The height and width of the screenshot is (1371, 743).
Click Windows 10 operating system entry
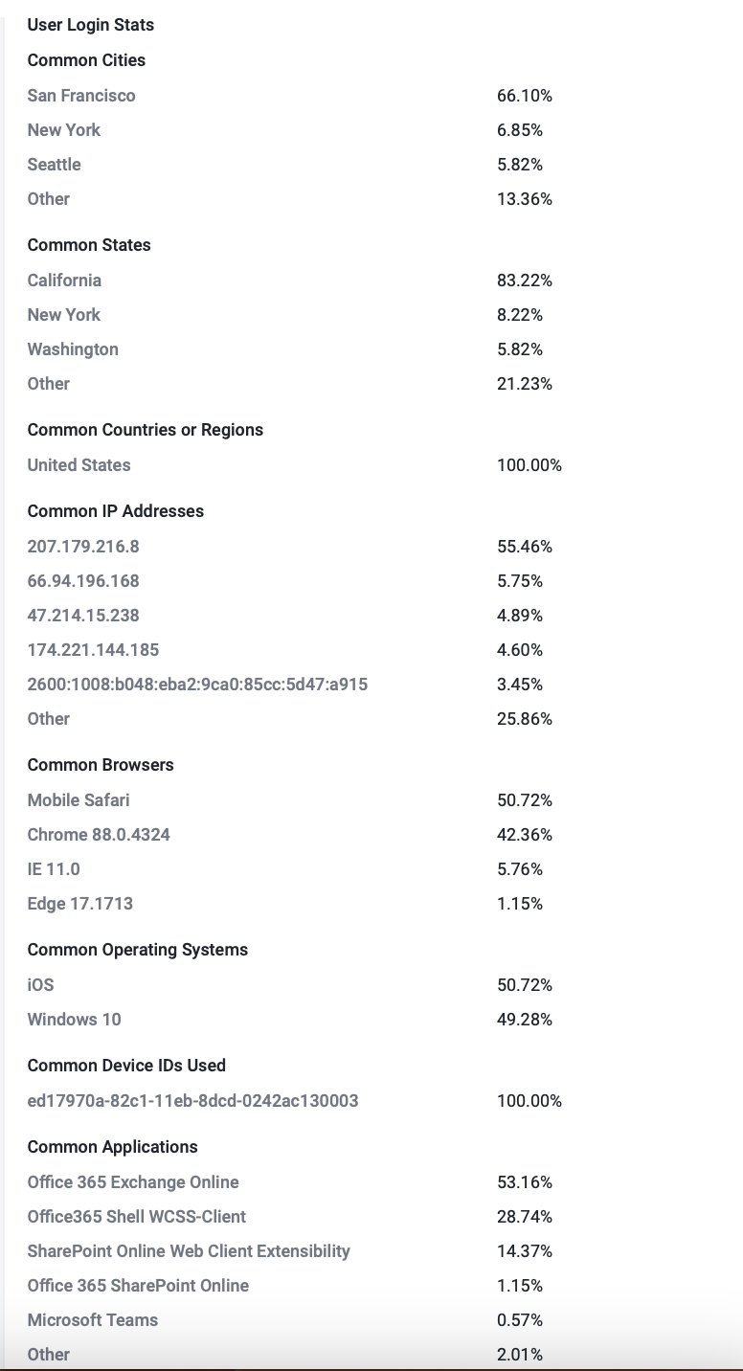(74, 1020)
